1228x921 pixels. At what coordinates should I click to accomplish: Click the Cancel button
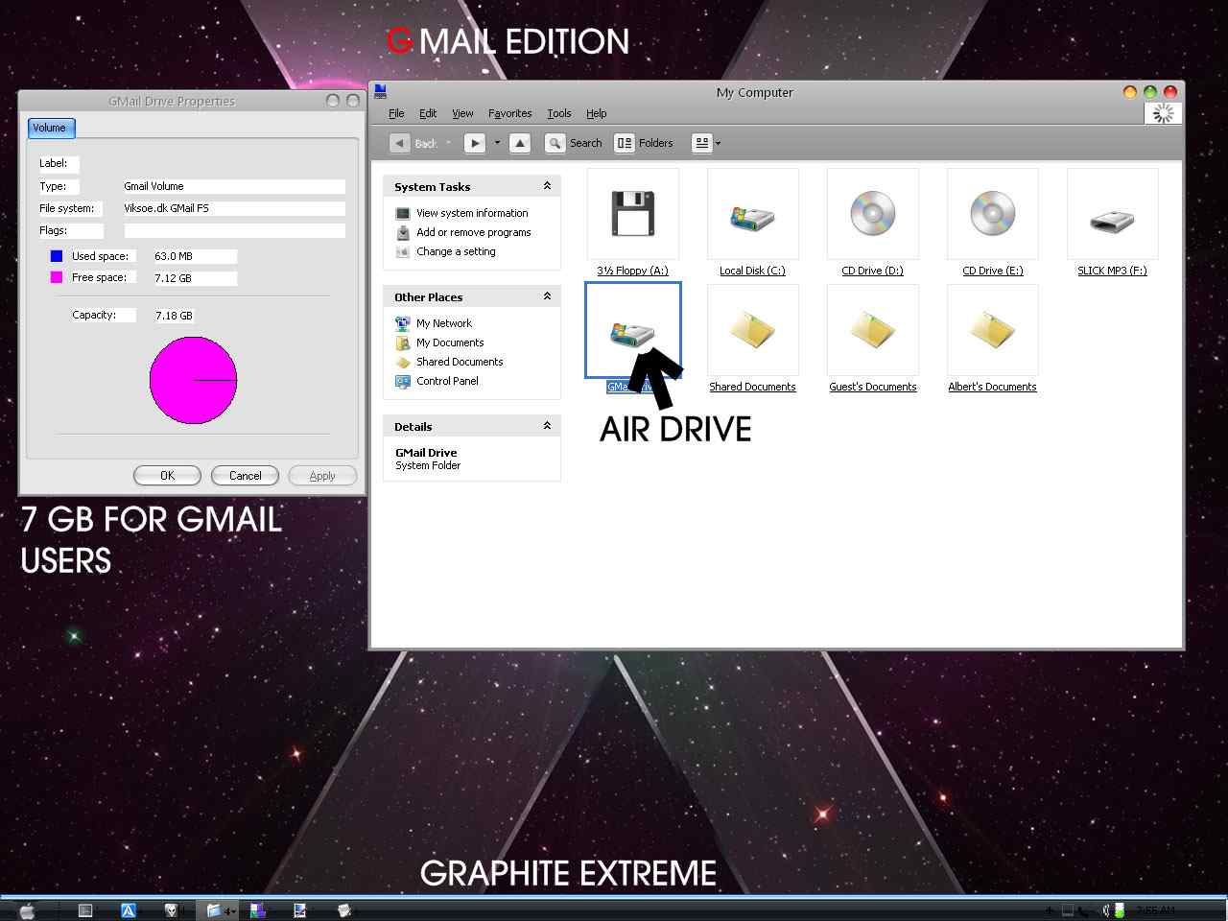pyautogui.click(x=245, y=475)
